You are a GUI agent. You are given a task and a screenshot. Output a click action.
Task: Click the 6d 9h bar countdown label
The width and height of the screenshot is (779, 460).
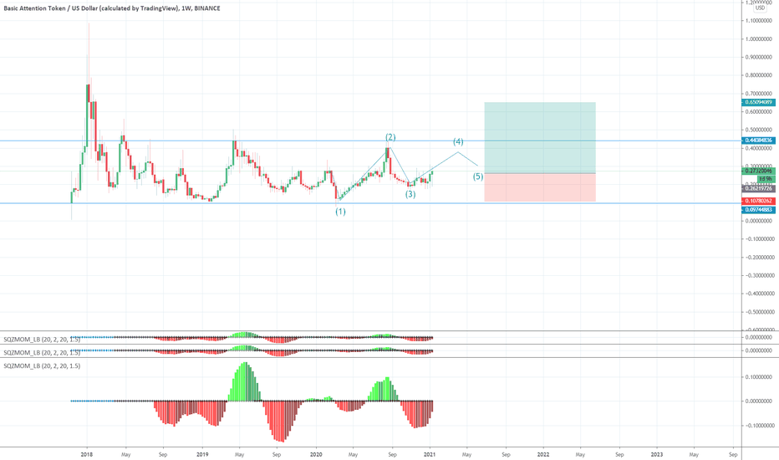click(x=765, y=178)
